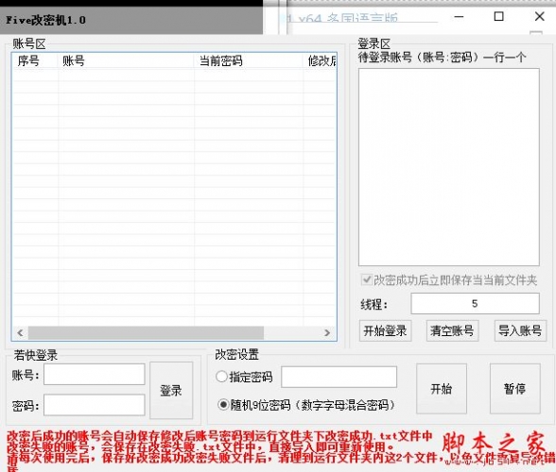
Task: Click the 开始登录 button
Action: tap(385, 331)
